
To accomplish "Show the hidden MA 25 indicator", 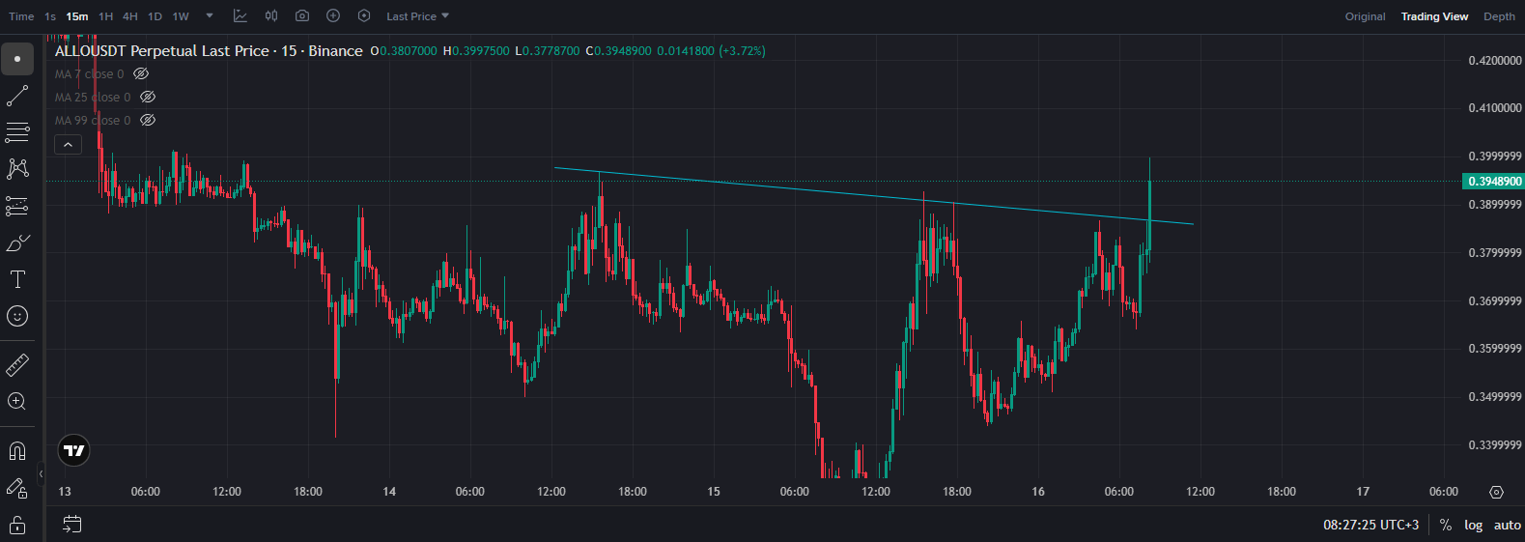I will [148, 97].
